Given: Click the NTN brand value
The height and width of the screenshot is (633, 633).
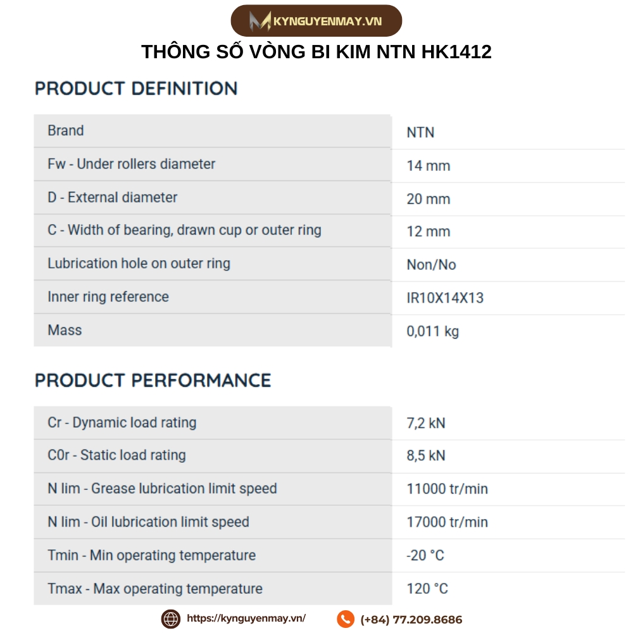Looking at the screenshot, I should coord(420,132).
